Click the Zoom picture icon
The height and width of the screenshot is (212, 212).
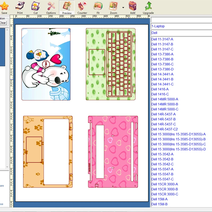pos(113,6)
